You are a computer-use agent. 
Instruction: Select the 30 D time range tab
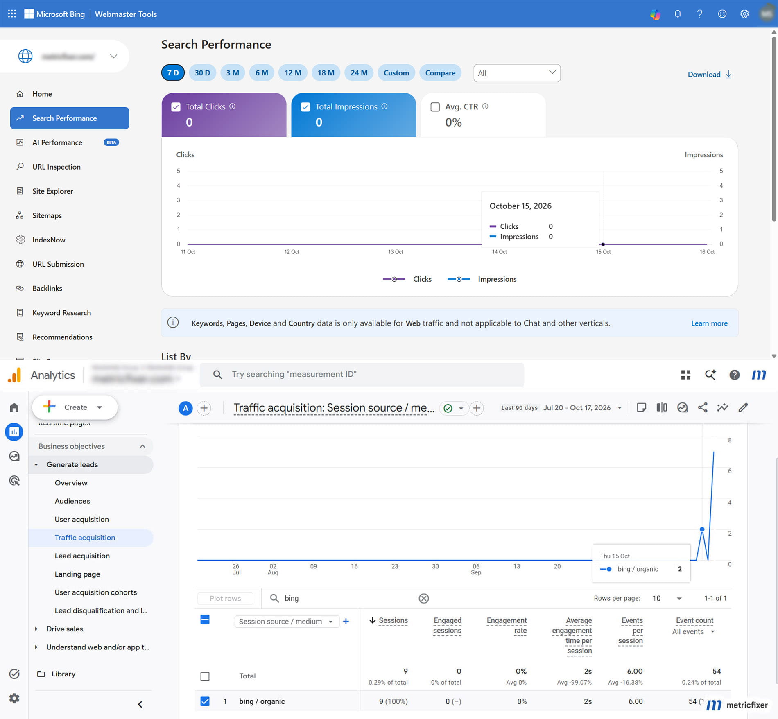point(202,73)
